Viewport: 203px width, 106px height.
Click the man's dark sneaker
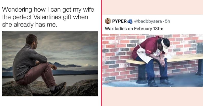coord(58,88)
